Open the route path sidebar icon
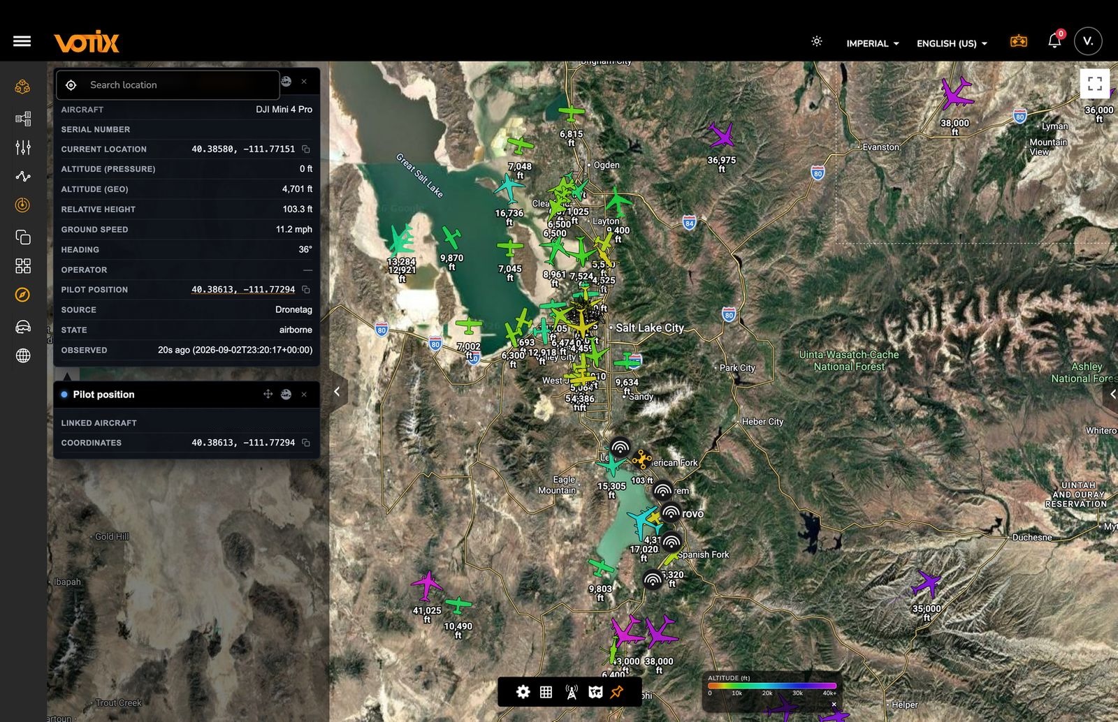Screen dimensions: 1118x722 click(23, 176)
